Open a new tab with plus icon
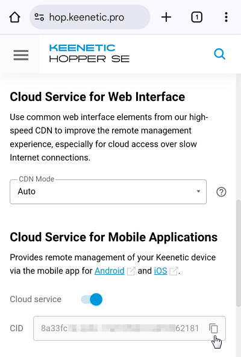 click(166, 18)
